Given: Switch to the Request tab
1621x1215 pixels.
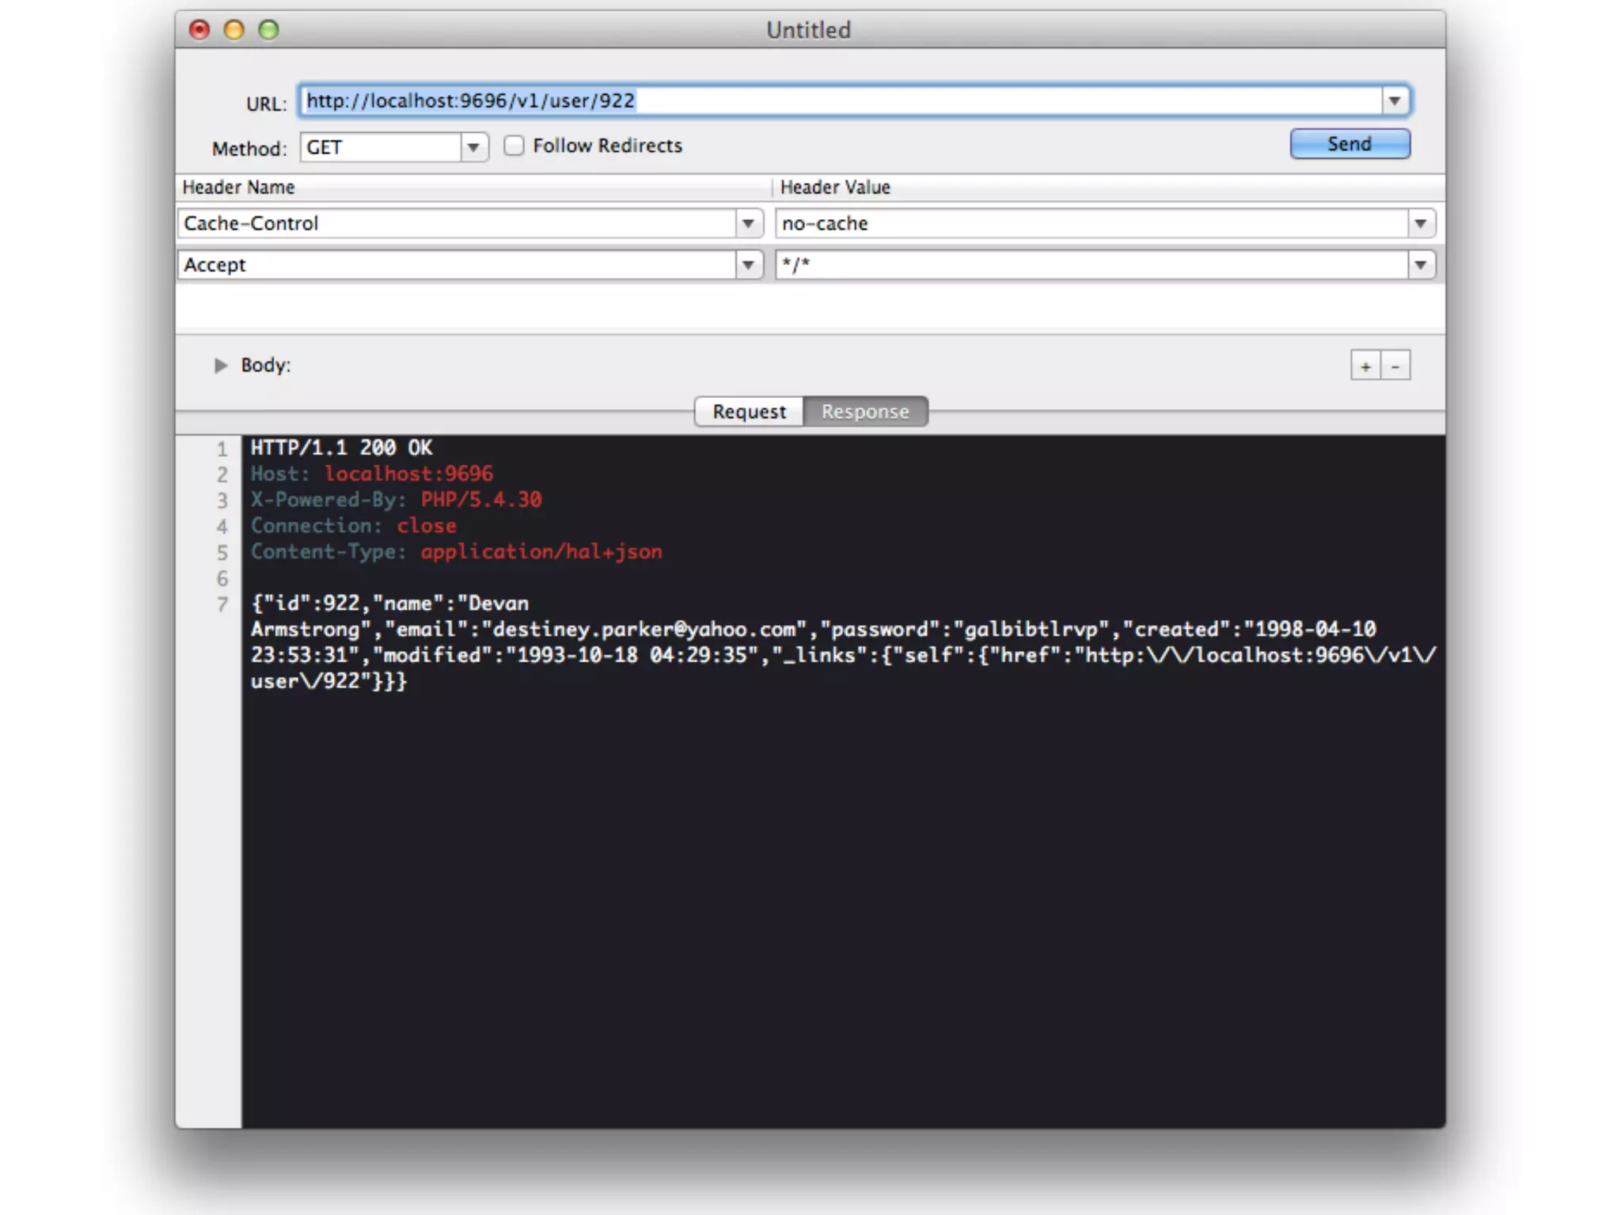Looking at the screenshot, I should click(749, 411).
